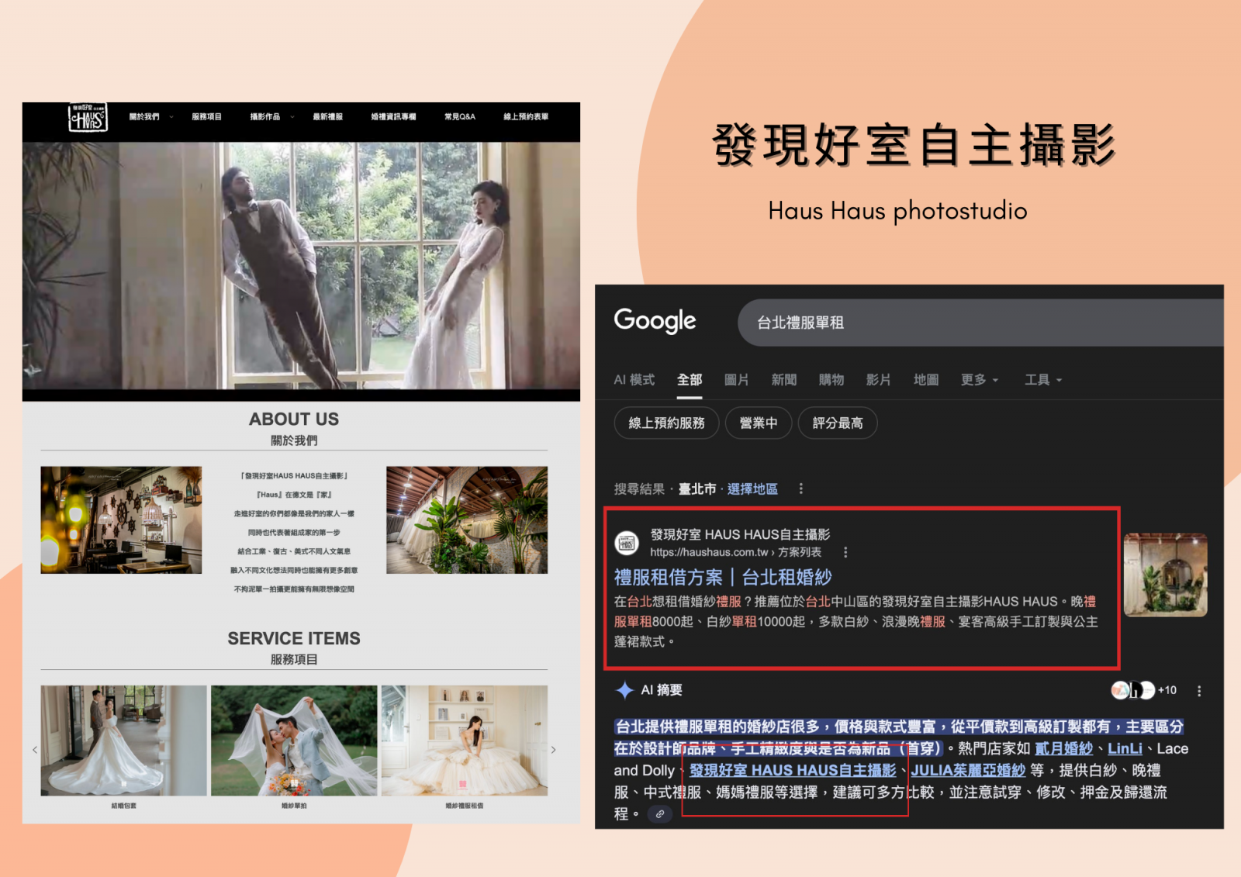Click the Haus Haus logo in the site header
This screenshot has width=1241, height=877.
point(87,118)
